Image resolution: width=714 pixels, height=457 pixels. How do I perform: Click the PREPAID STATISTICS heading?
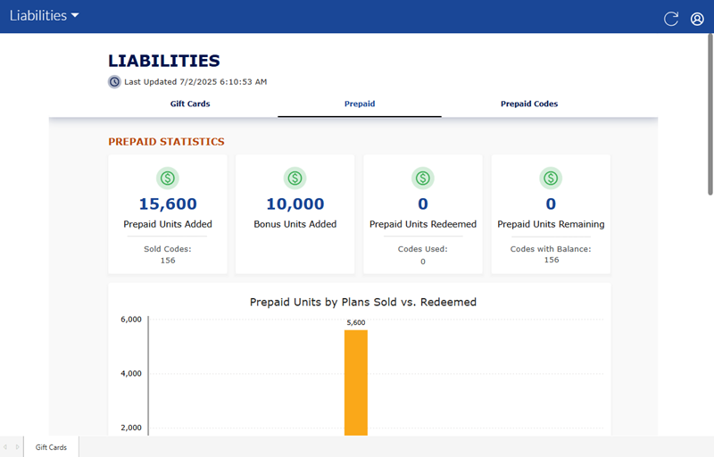(x=166, y=142)
